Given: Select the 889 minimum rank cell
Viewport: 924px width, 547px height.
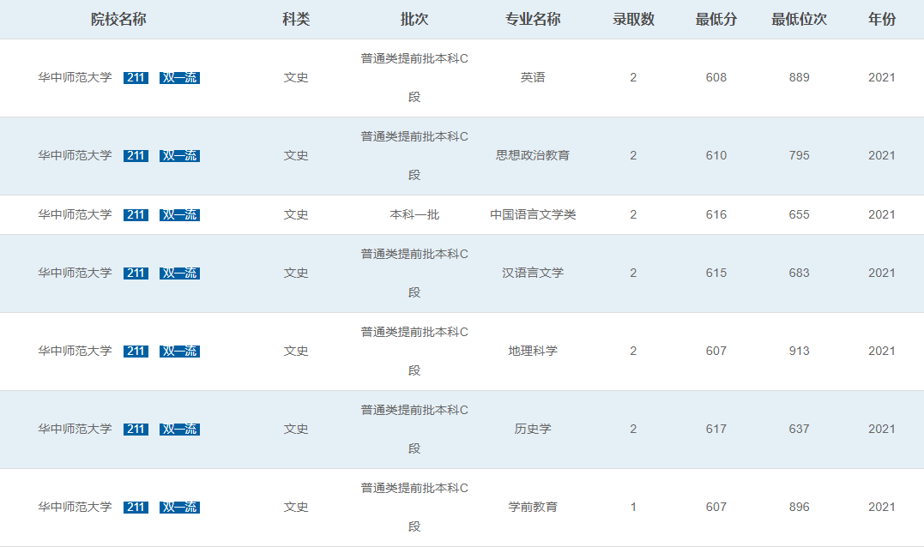Looking at the screenshot, I should point(799,78).
